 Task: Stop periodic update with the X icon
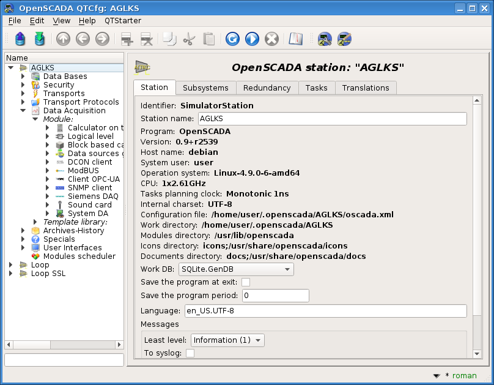click(271, 39)
